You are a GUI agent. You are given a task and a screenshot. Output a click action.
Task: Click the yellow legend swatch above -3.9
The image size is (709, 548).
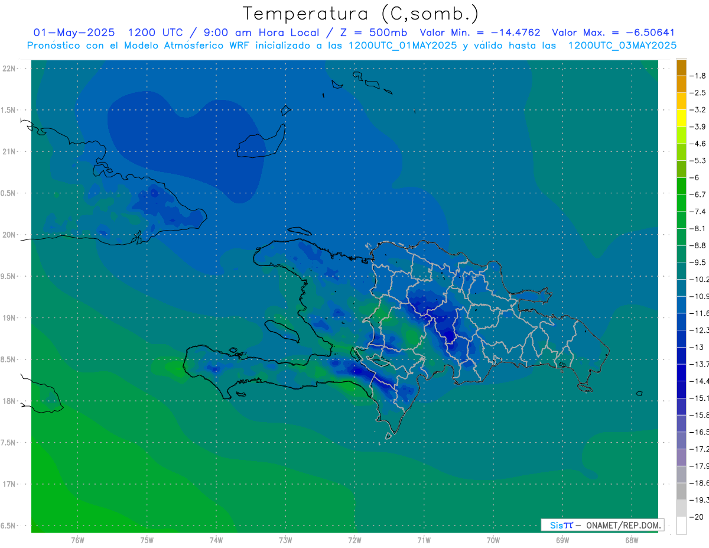pyautogui.click(x=681, y=118)
